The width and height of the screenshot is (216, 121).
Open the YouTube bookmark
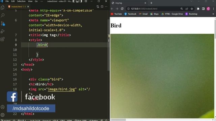pos(116,14)
